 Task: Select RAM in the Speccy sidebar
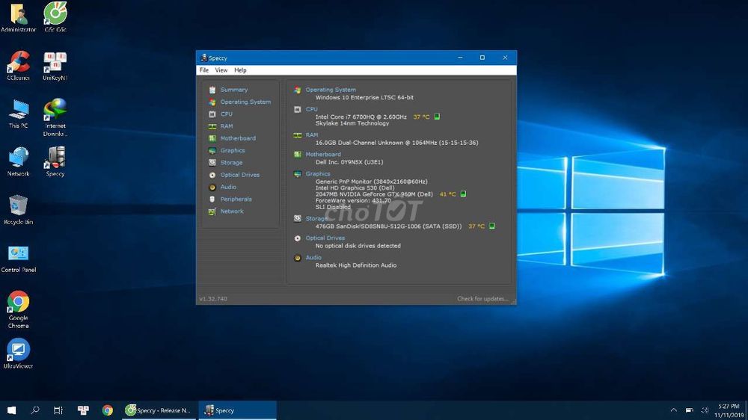point(226,126)
